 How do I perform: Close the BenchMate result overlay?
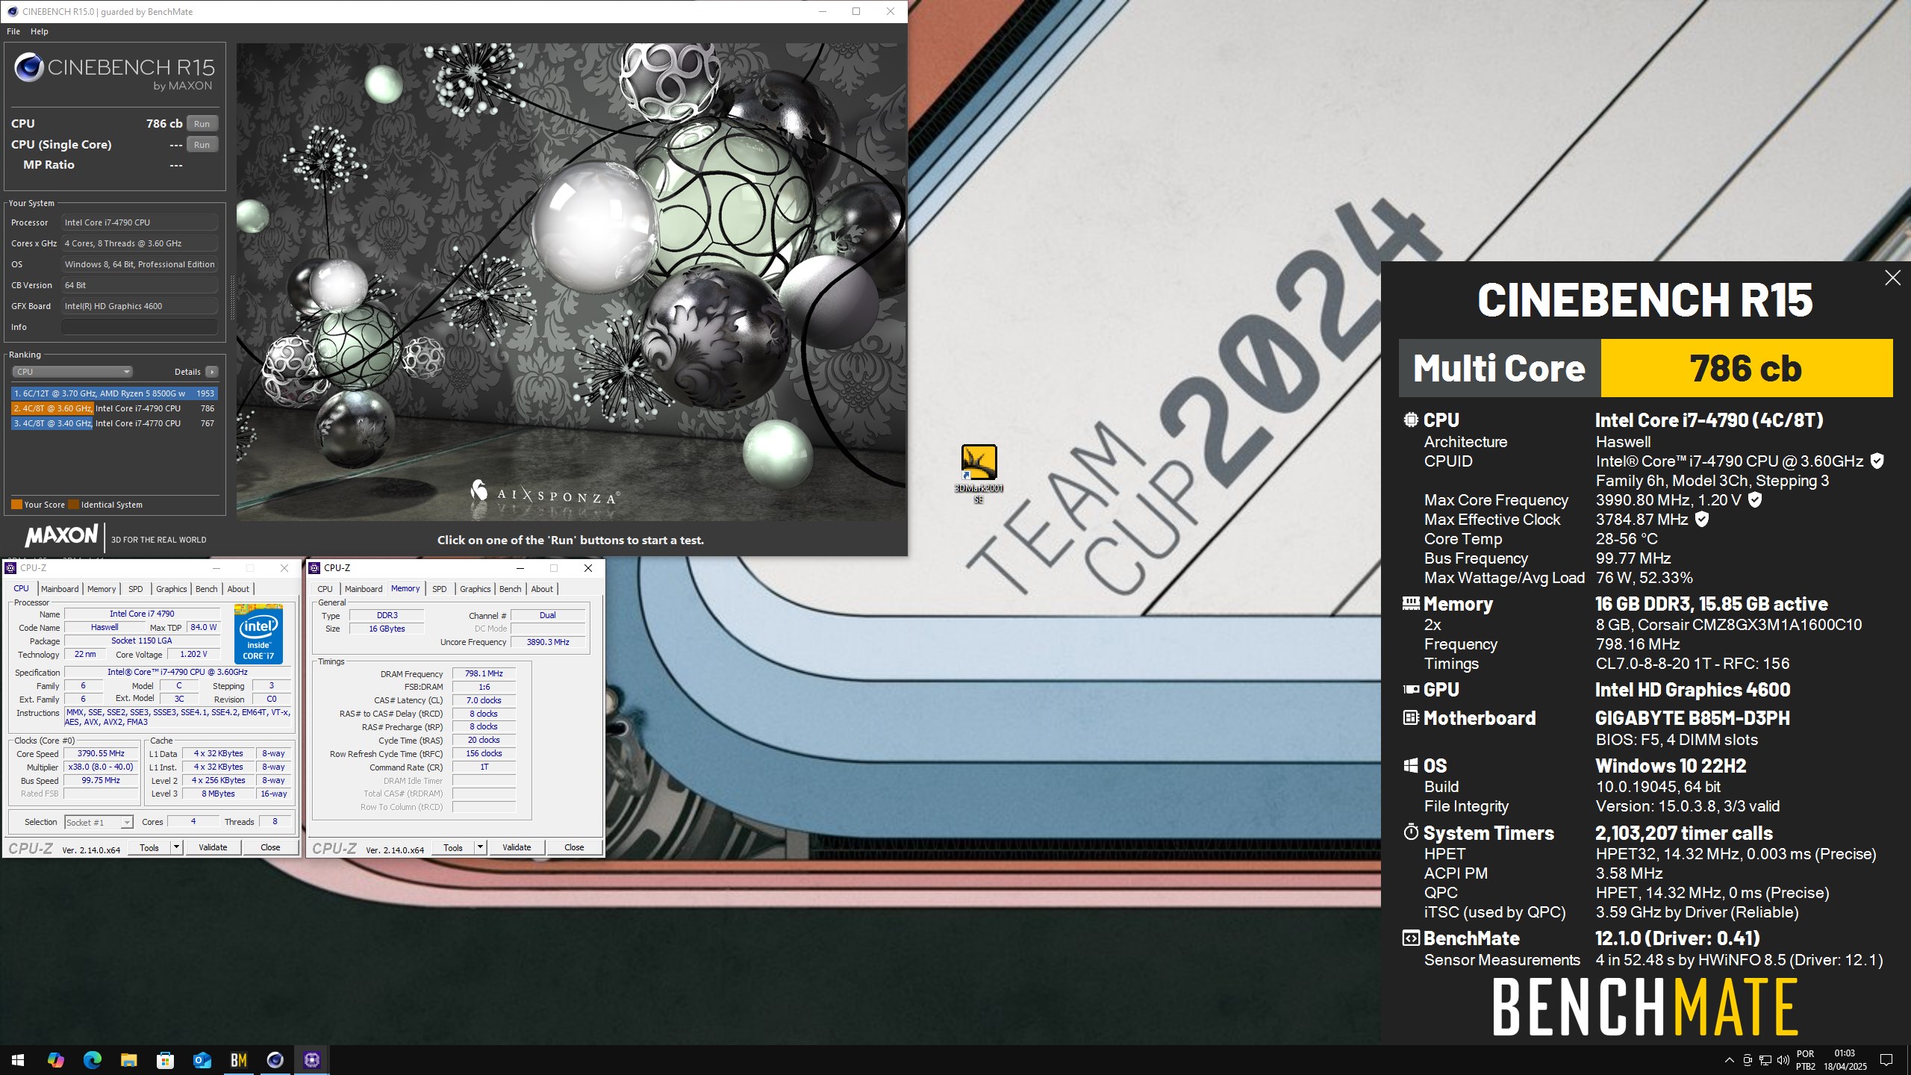coord(1892,278)
